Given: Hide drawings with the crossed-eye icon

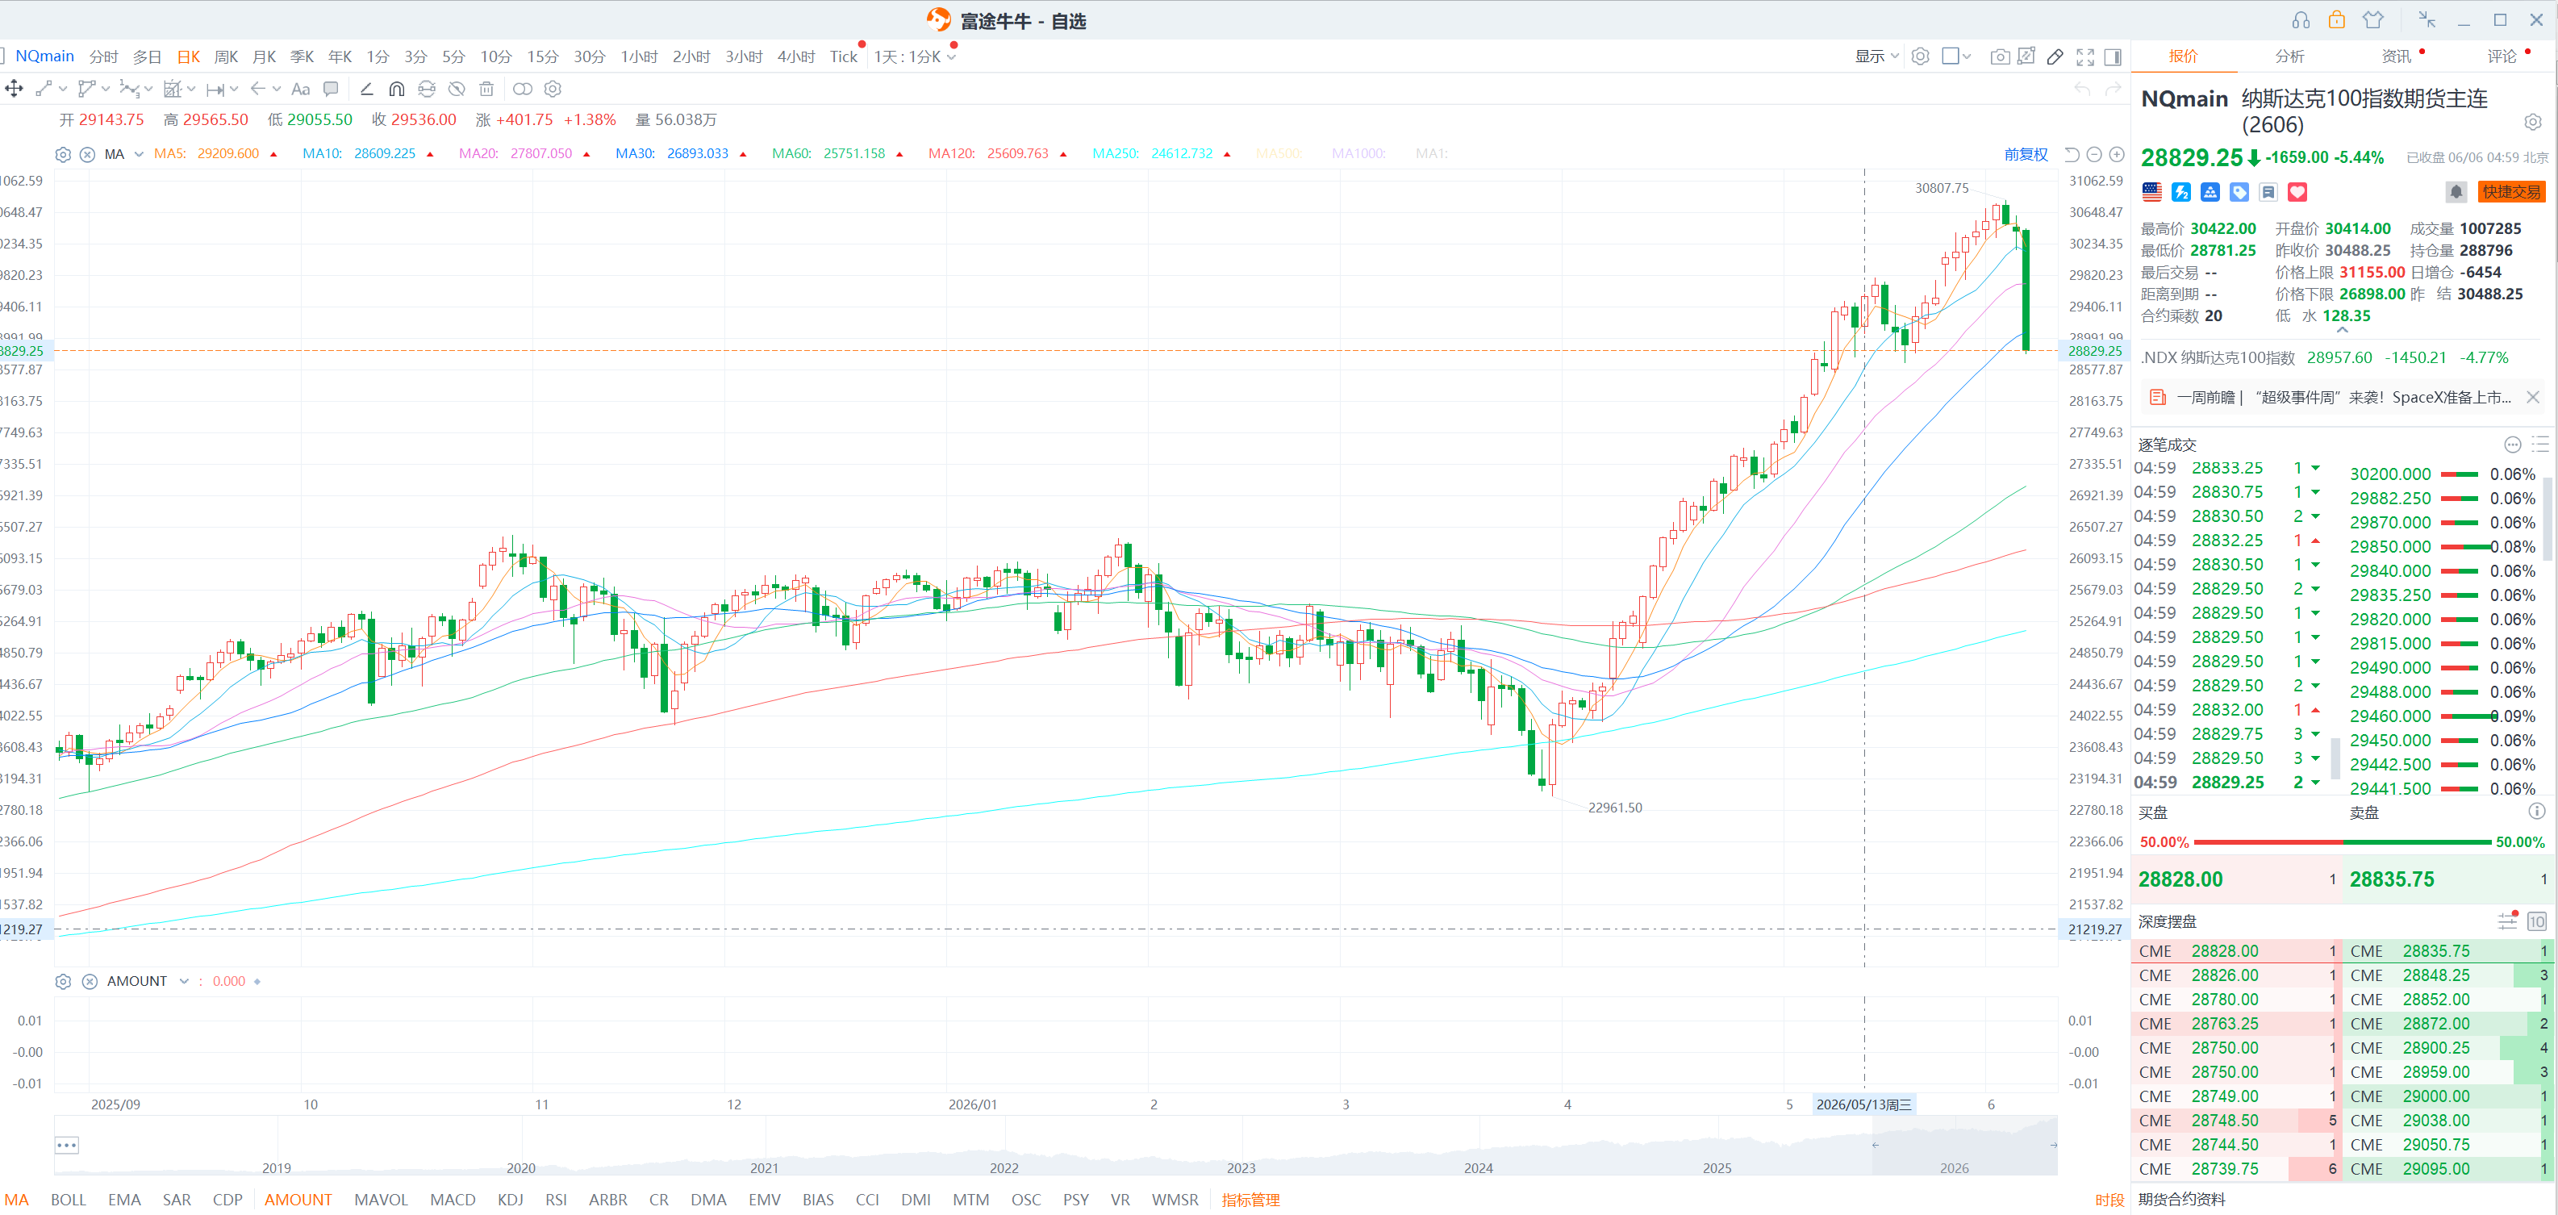Looking at the screenshot, I should [457, 90].
